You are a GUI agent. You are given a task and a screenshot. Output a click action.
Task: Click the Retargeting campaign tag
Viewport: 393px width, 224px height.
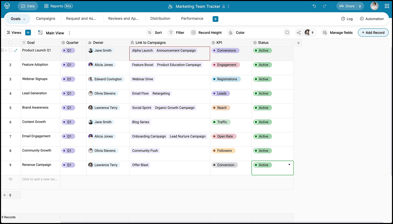[161, 94]
